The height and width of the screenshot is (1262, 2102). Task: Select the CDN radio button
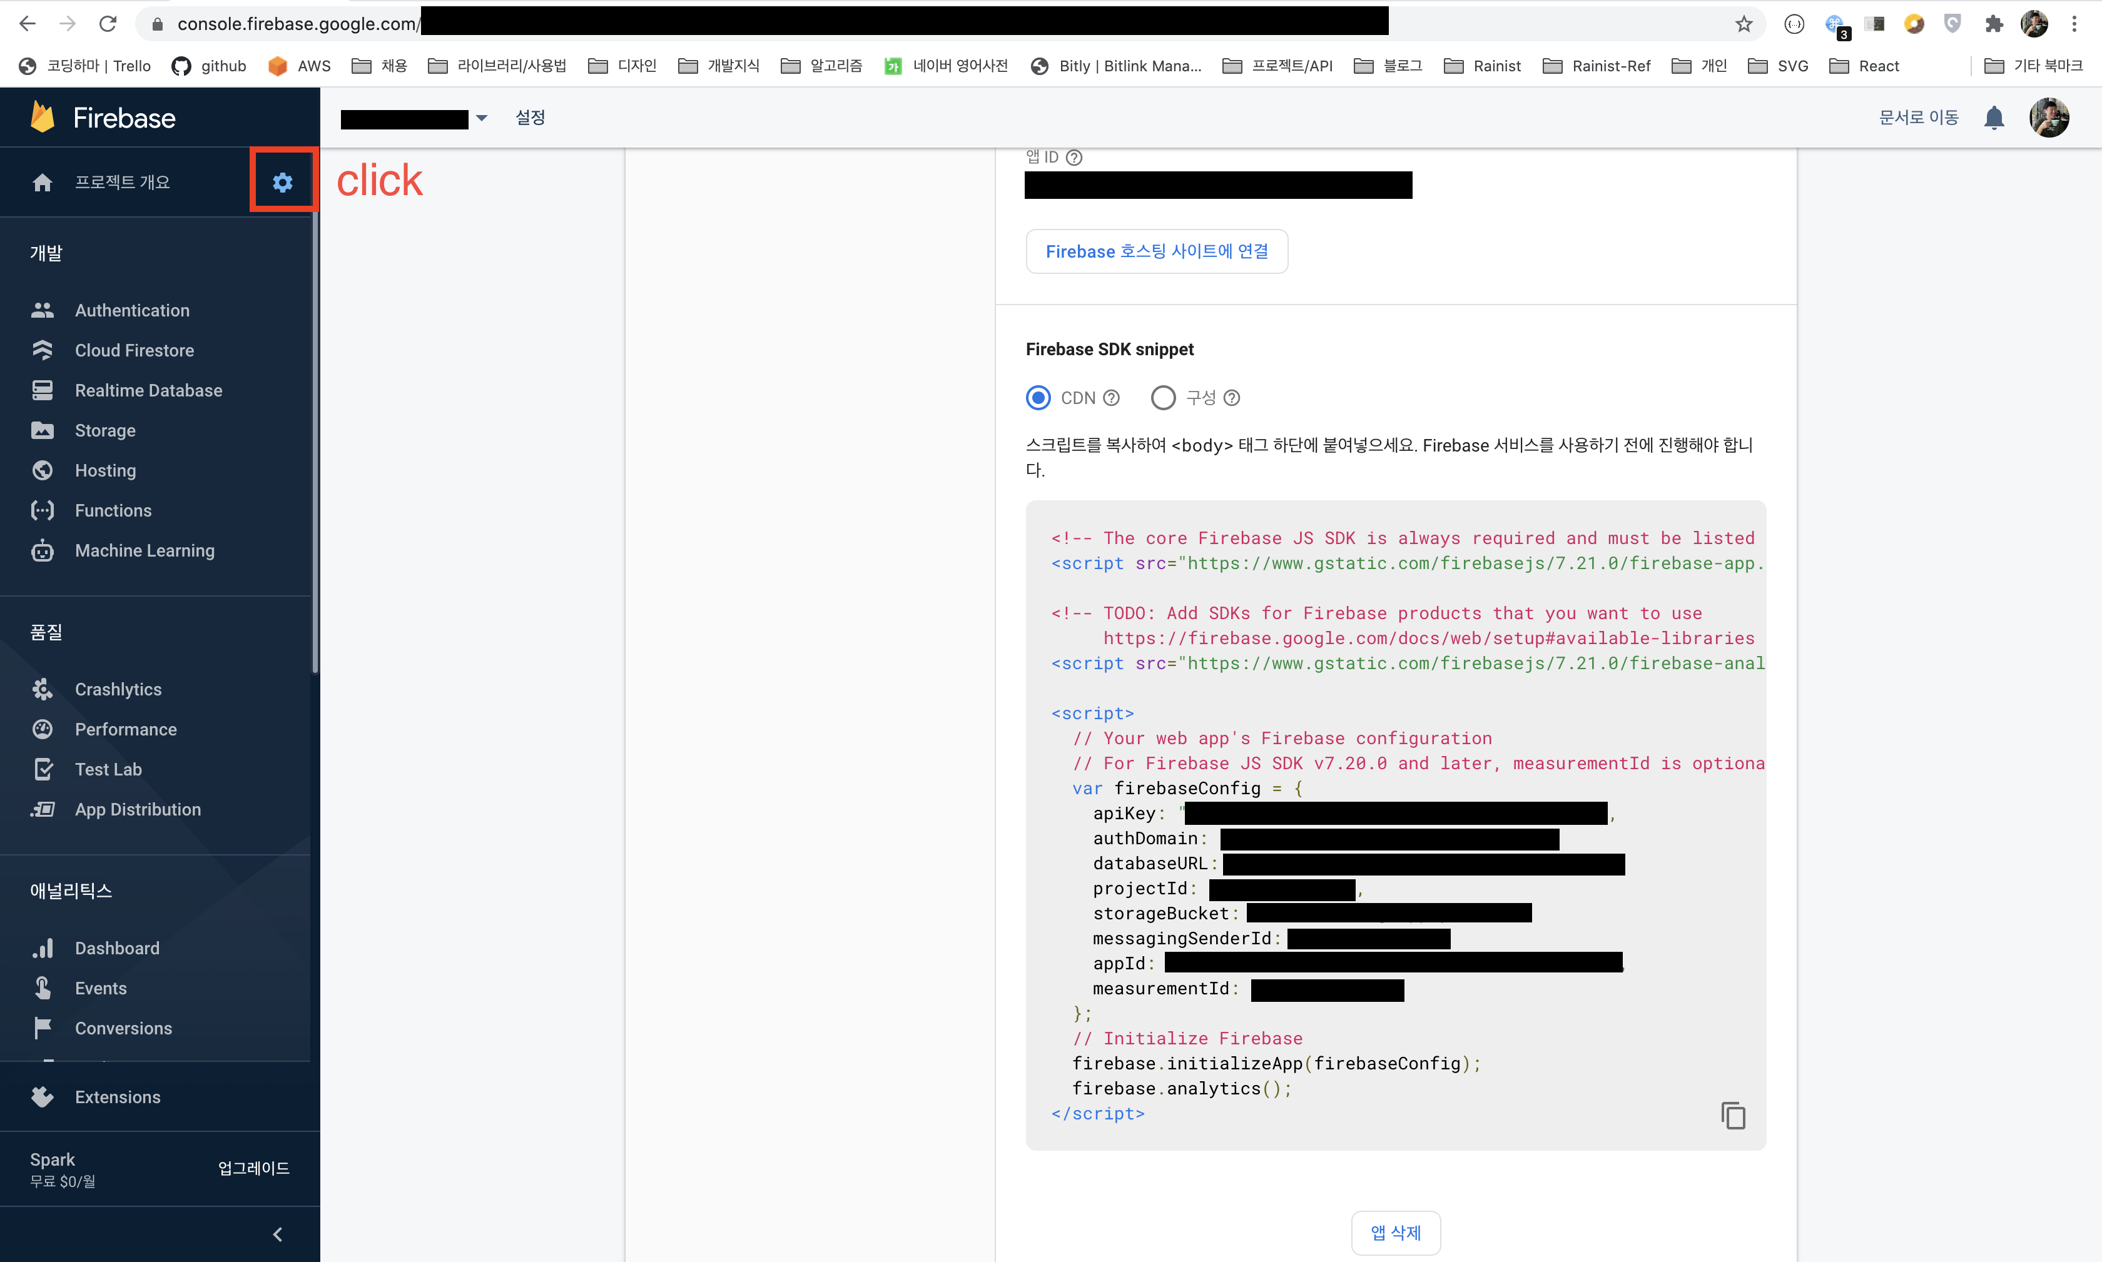(1038, 398)
